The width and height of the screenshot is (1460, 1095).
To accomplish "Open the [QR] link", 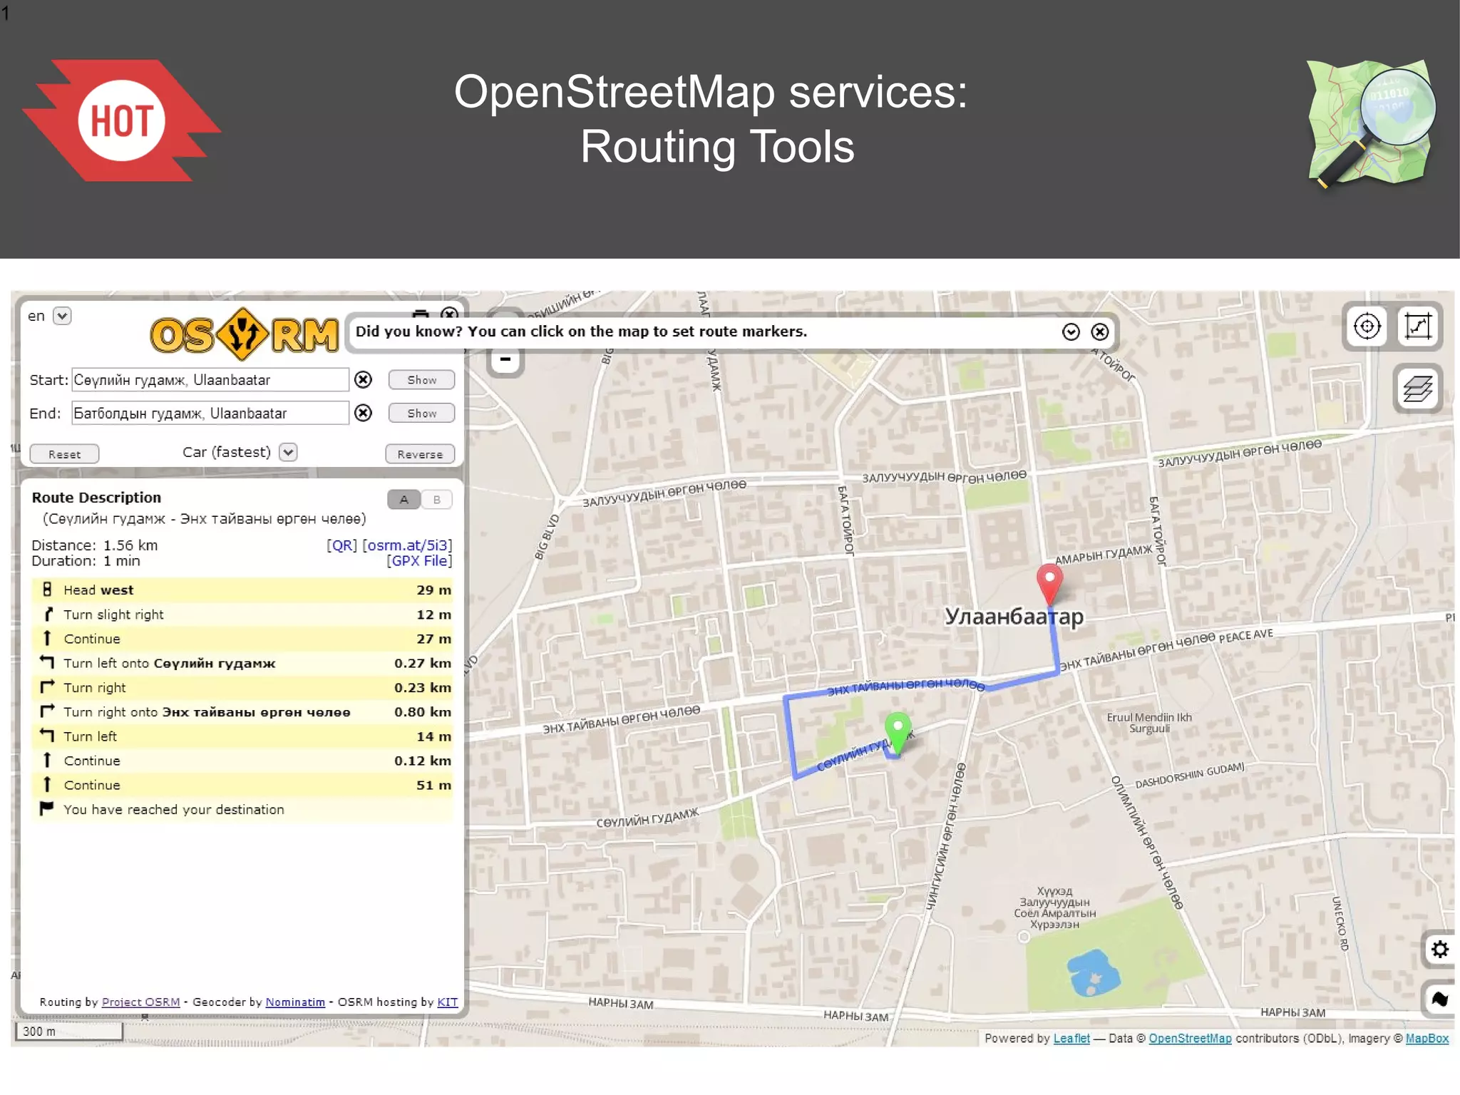I will pos(341,545).
